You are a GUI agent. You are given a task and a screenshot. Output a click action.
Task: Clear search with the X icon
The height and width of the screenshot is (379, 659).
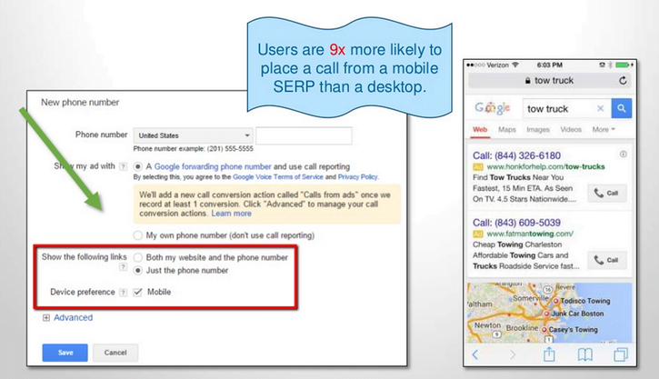point(601,108)
